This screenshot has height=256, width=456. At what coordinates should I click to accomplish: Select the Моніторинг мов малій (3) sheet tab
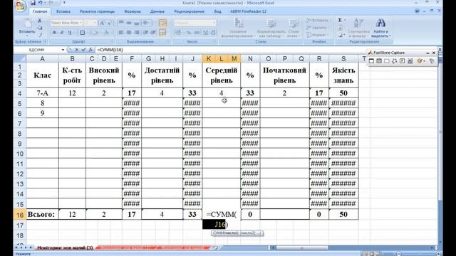[x=65, y=247]
